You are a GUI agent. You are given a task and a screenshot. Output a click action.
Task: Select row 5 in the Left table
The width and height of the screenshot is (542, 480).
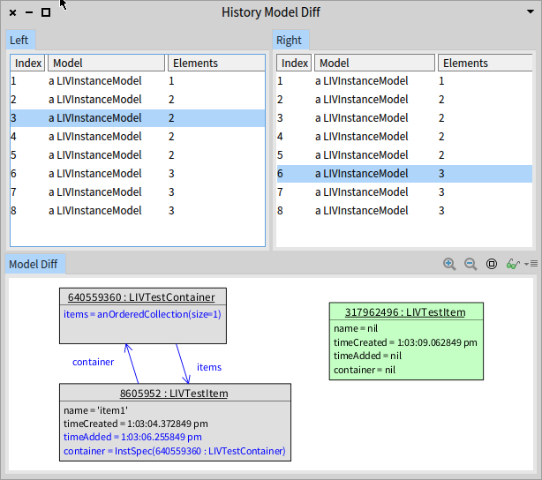coord(138,154)
